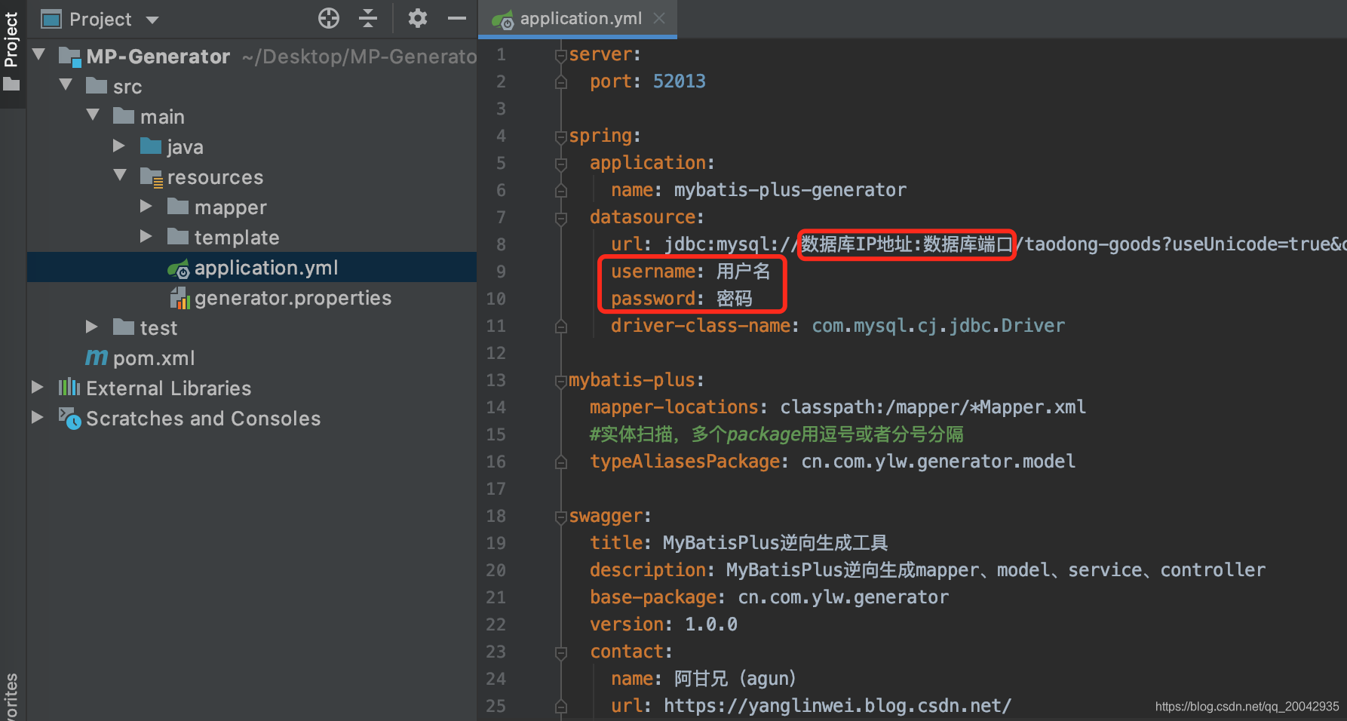
Task: Expand the test folder arrow
Action: pyautogui.click(x=92, y=327)
